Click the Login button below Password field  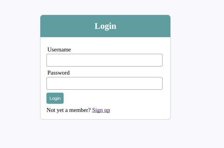pos(55,98)
